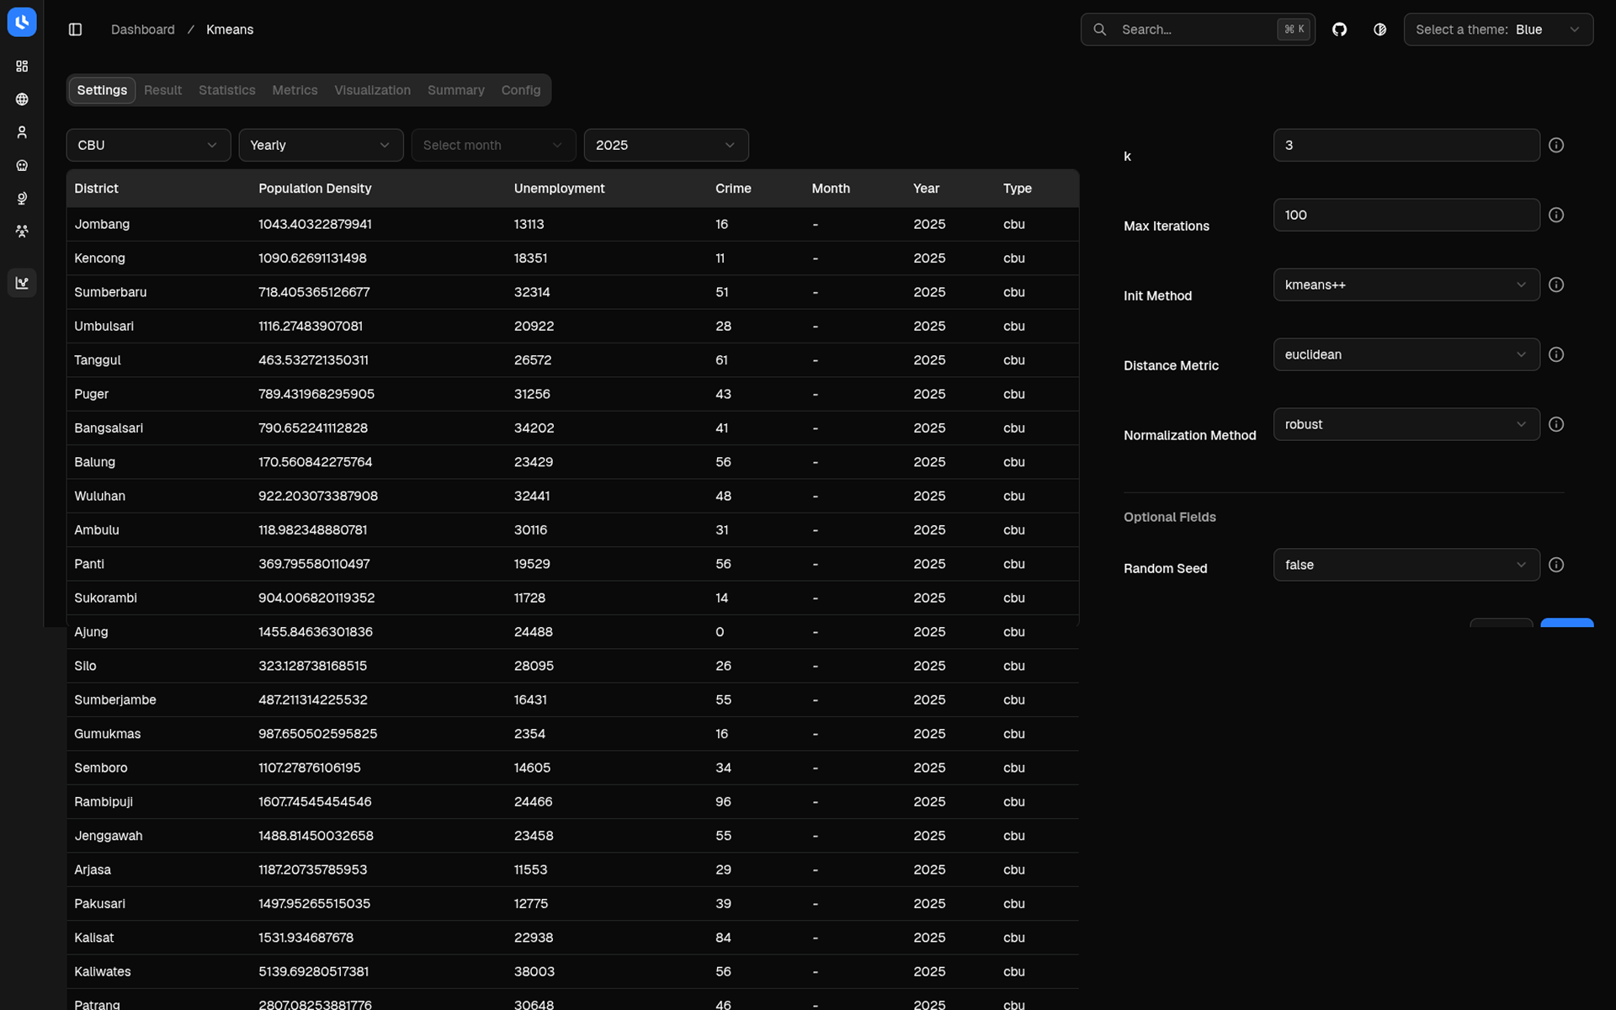Switch to the Statistics tab
Viewport: 1616px width, 1010px height.
pyautogui.click(x=226, y=90)
